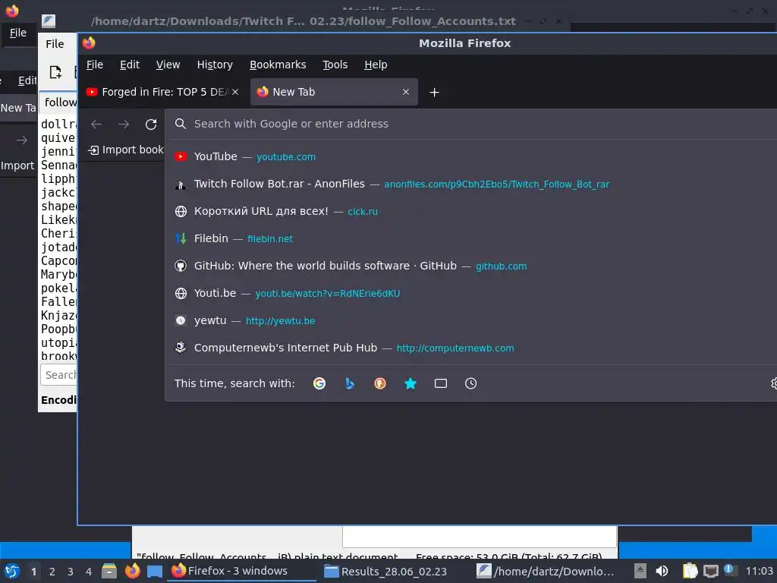Switch to workspace 4 on taskbar
This screenshot has height=583, width=777.
pos(89,572)
